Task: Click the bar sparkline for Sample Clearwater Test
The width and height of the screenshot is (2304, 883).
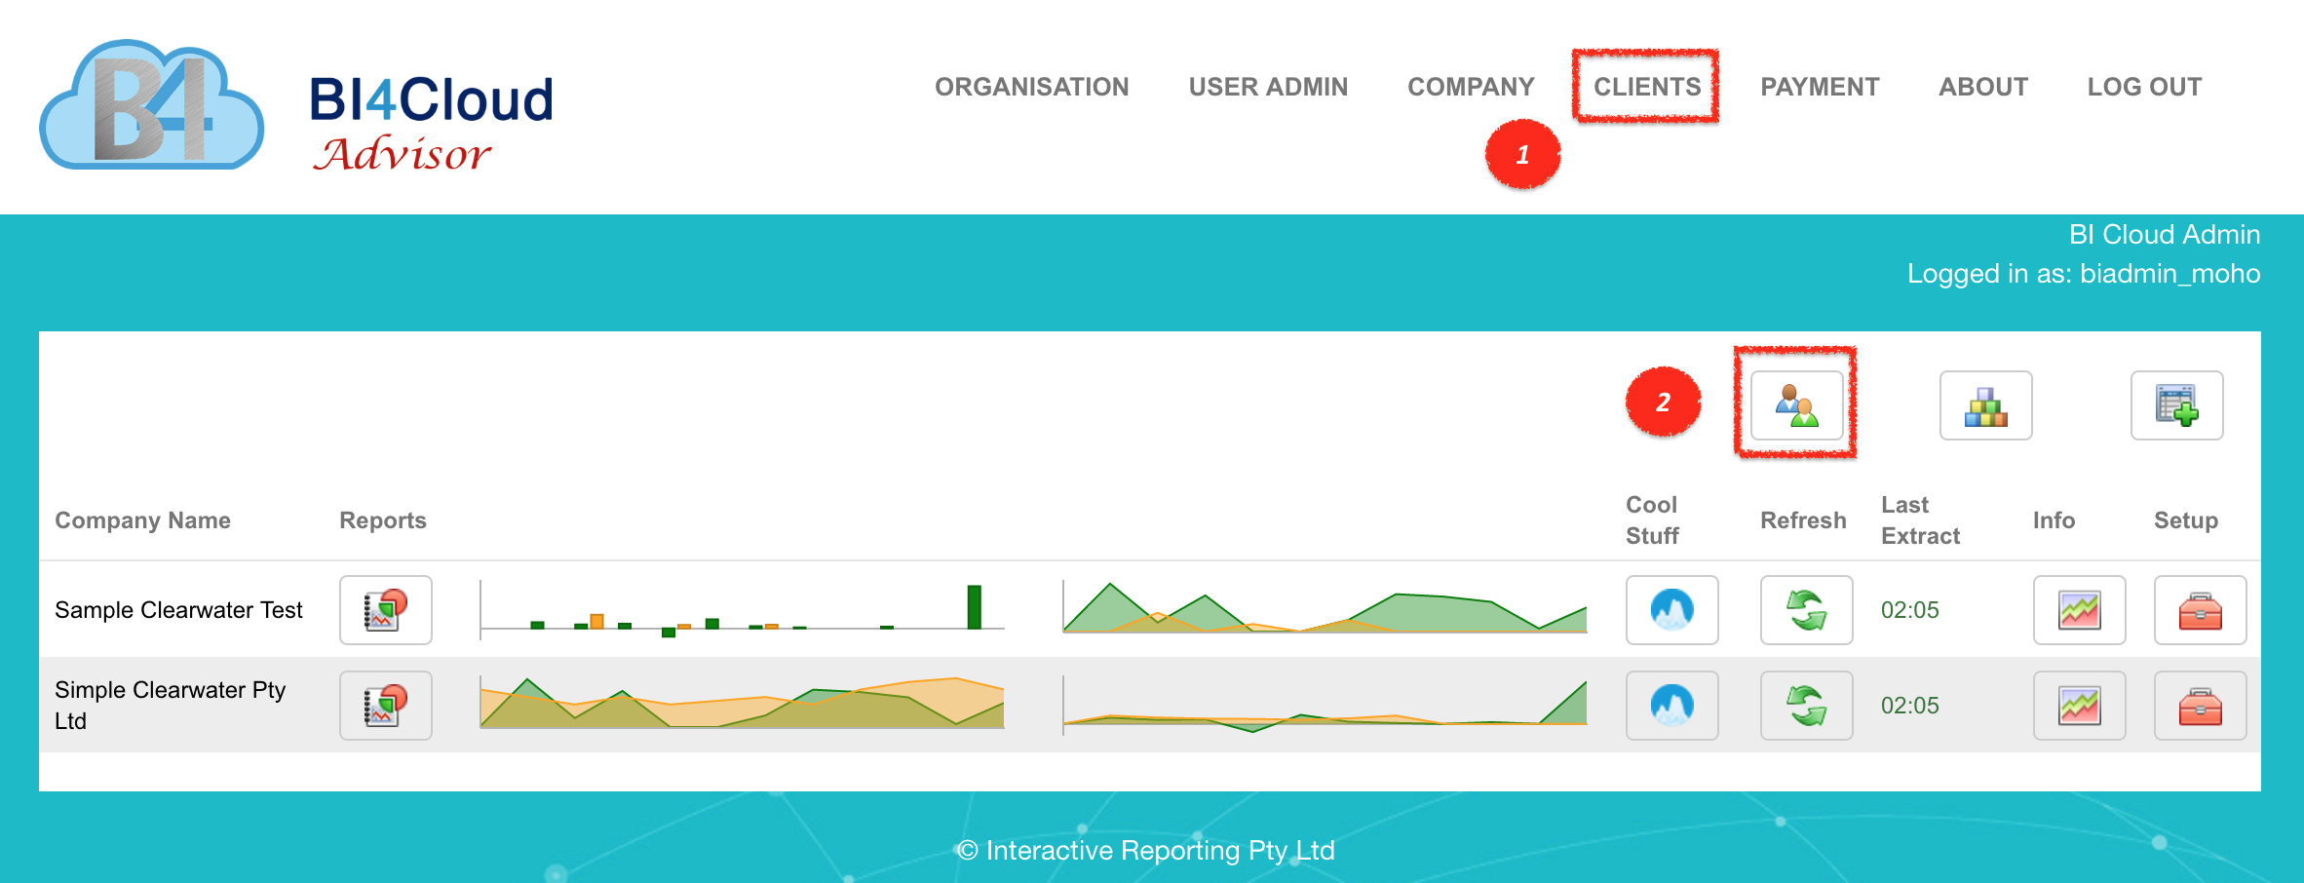Action: pos(742,610)
